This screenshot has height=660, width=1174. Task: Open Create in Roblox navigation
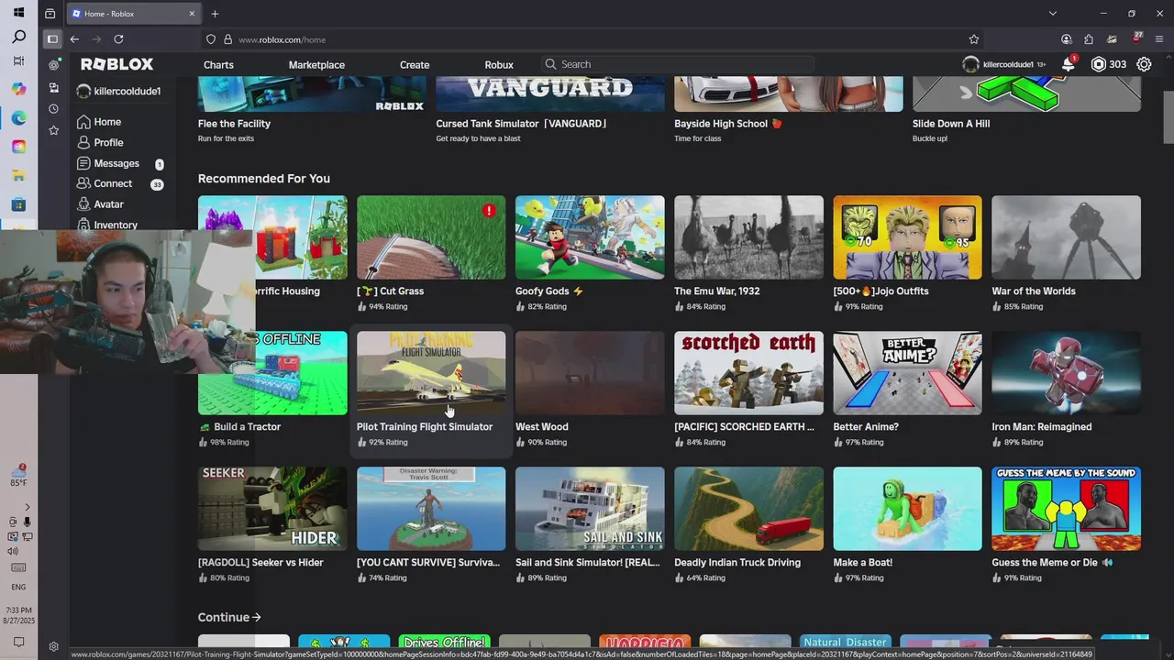tap(415, 65)
